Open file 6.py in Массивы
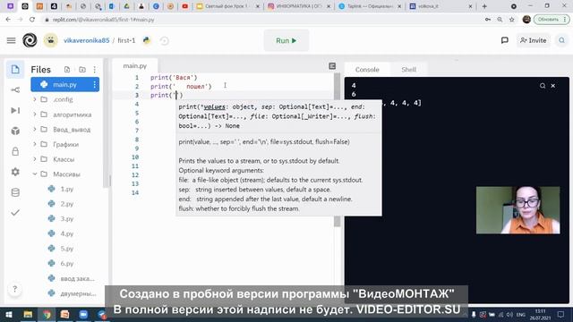Image resolution: width=573 pixels, height=322 pixels. (67, 263)
